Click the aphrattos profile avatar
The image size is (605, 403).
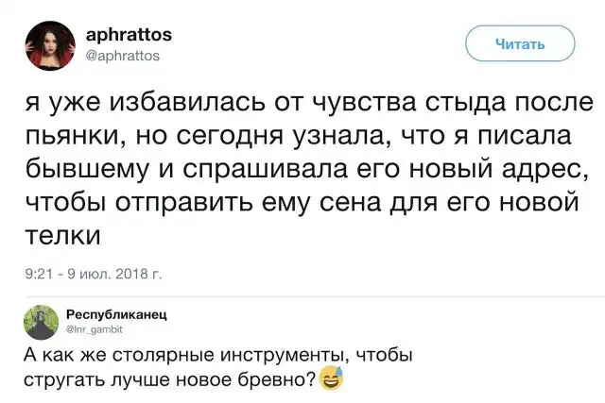(x=47, y=43)
